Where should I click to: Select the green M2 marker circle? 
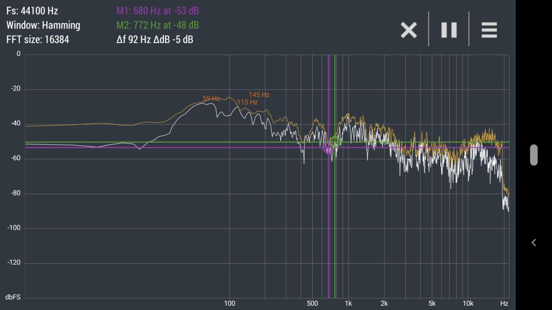[x=335, y=142]
